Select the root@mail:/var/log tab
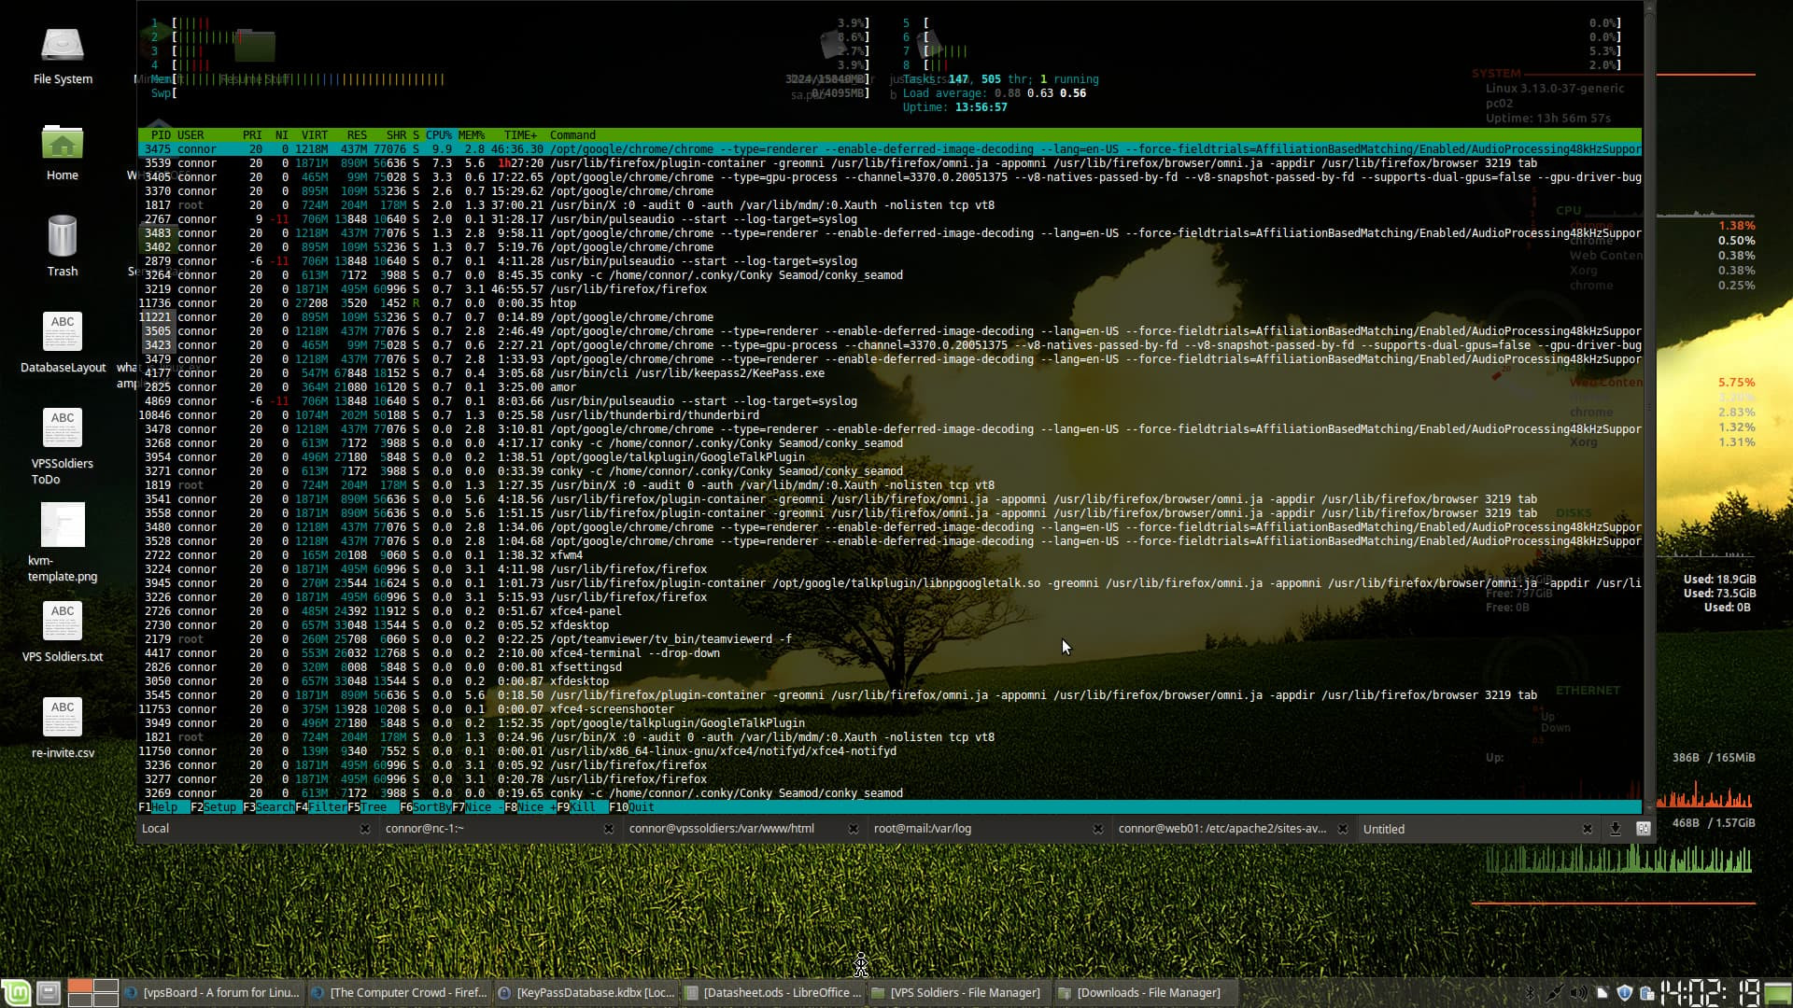1793x1008 pixels. coord(988,829)
